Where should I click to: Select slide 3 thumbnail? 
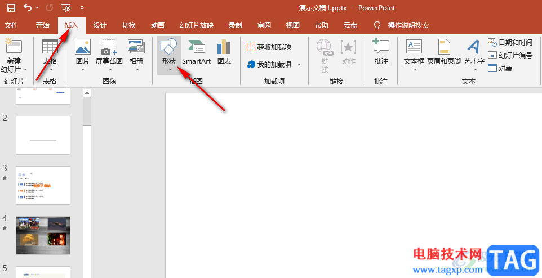pos(43,186)
